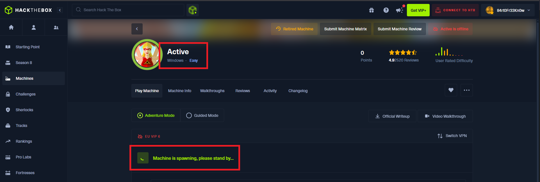The height and width of the screenshot is (182, 540).
Task: Click the back arrow button
Action: coord(137,29)
